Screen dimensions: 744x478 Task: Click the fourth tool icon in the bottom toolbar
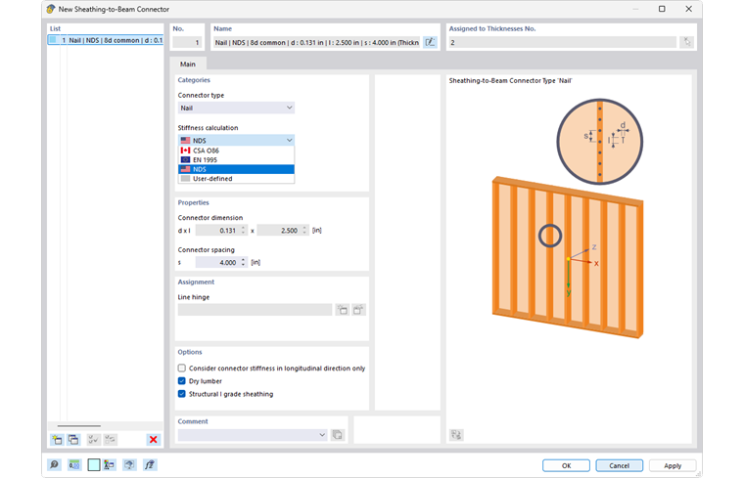pos(110,464)
